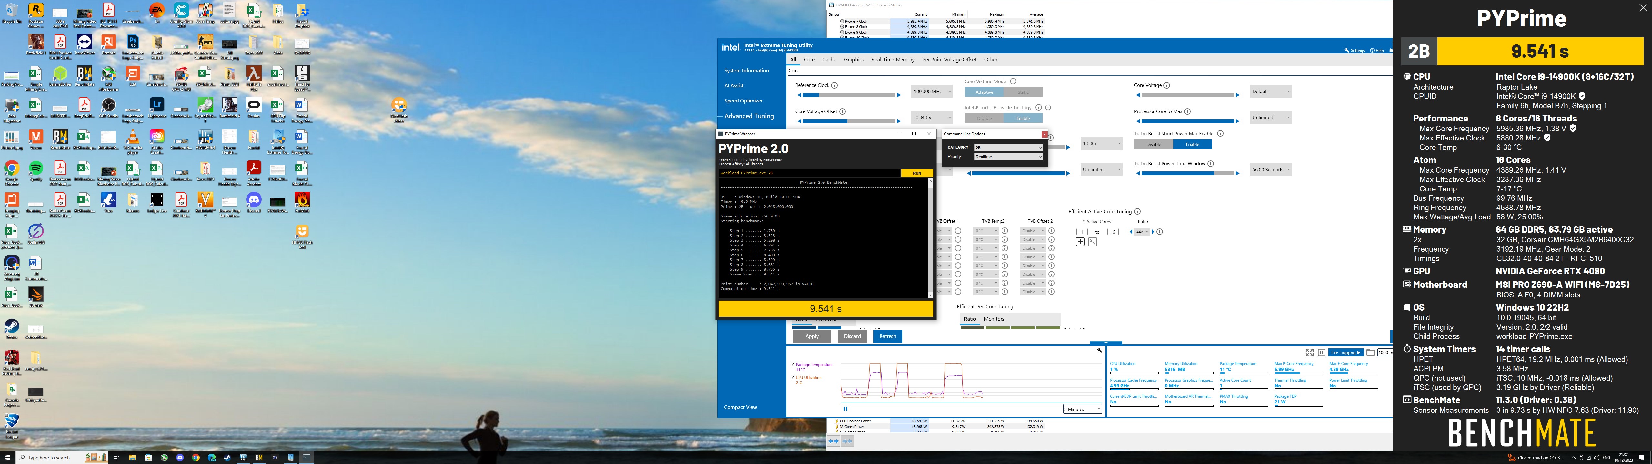Open the Core Voltage Default dropdown

tap(1270, 92)
